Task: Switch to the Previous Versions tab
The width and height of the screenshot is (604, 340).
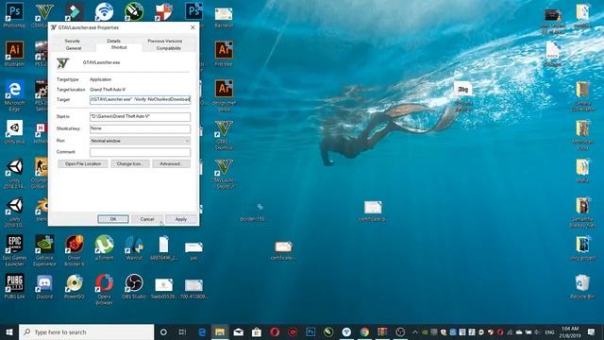Action: coord(165,41)
